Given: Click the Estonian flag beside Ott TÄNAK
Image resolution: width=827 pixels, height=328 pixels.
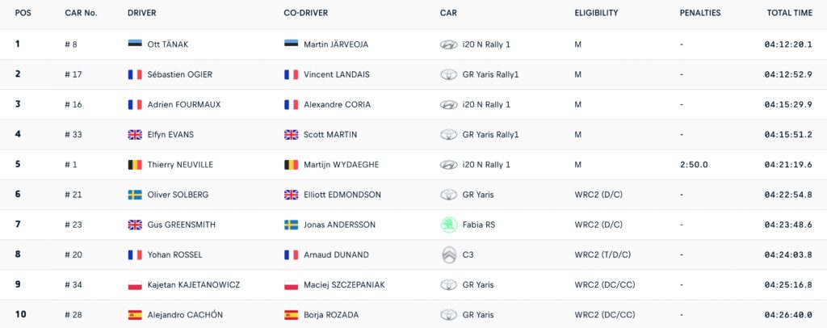Looking at the screenshot, I should pos(135,44).
